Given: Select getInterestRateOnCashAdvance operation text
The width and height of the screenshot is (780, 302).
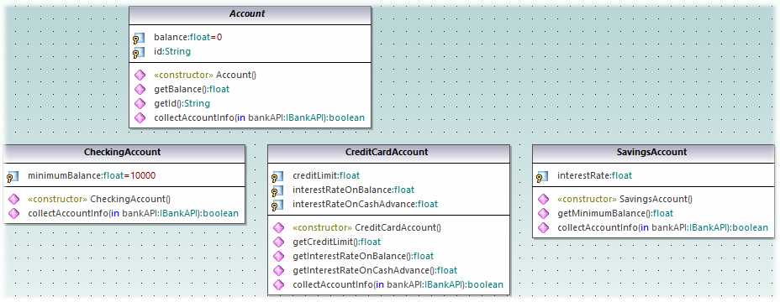Looking at the screenshot, I should point(375,270).
